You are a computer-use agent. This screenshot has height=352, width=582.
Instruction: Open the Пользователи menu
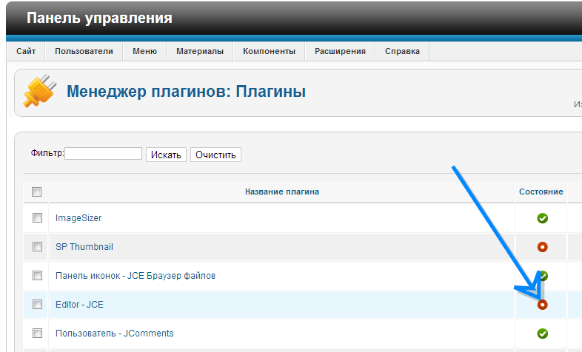click(x=84, y=52)
